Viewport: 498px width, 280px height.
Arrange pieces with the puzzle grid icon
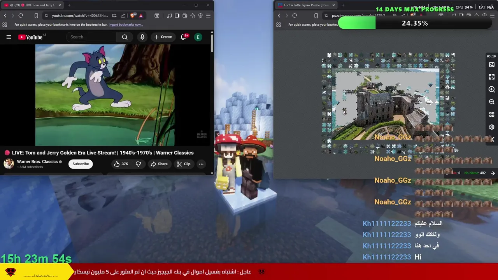point(492,115)
